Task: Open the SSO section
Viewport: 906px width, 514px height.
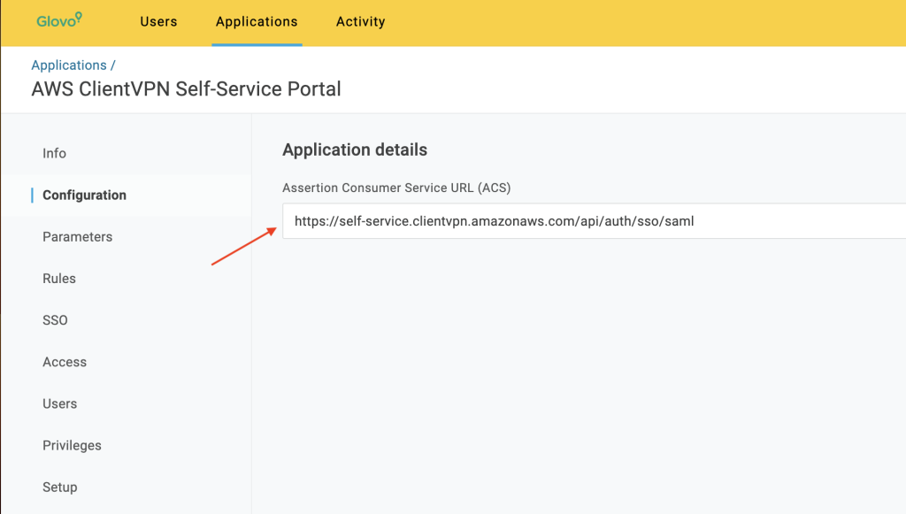Action: point(55,319)
